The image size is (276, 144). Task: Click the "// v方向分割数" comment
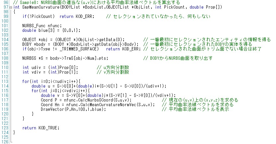click(113, 72)
